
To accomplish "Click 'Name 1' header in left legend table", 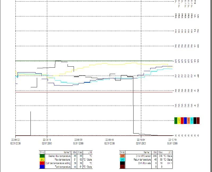I will (x=67, y=152).
